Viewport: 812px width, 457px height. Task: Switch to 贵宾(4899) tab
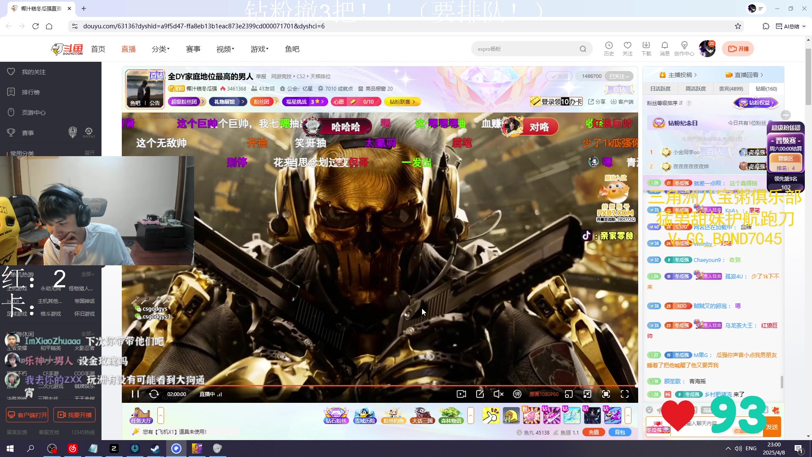click(731, 89)
